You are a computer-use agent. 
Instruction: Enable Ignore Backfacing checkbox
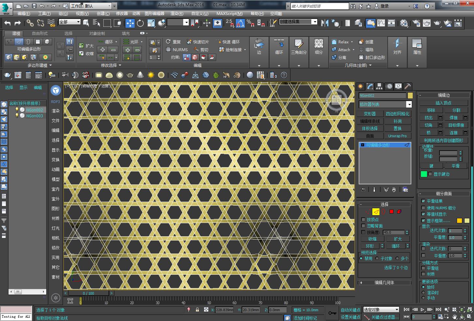pyautogui.click(x=363, y=226)
